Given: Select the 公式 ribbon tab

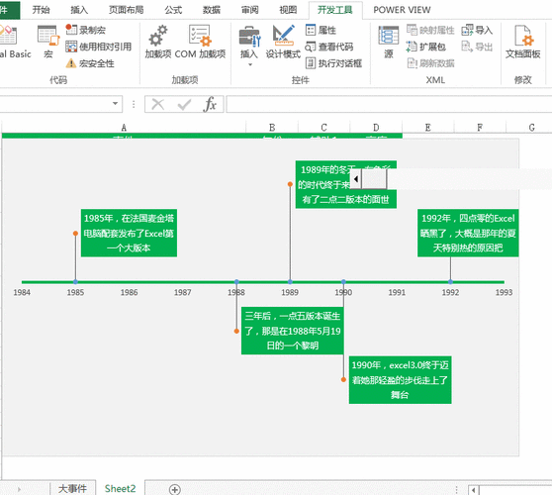Looking at the screenshot, I should (x=173, y=10).
